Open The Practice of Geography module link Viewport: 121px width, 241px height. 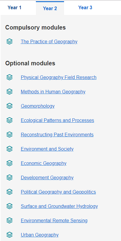49,42
